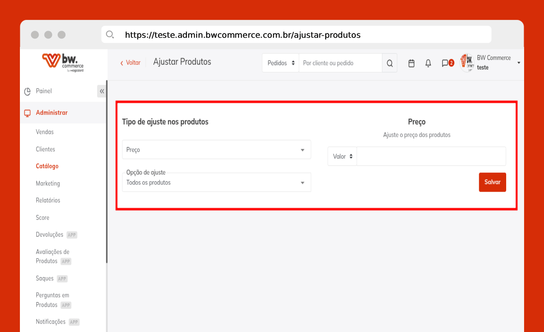
Task: Click the Painel pie chart icon
Action: 27,91
